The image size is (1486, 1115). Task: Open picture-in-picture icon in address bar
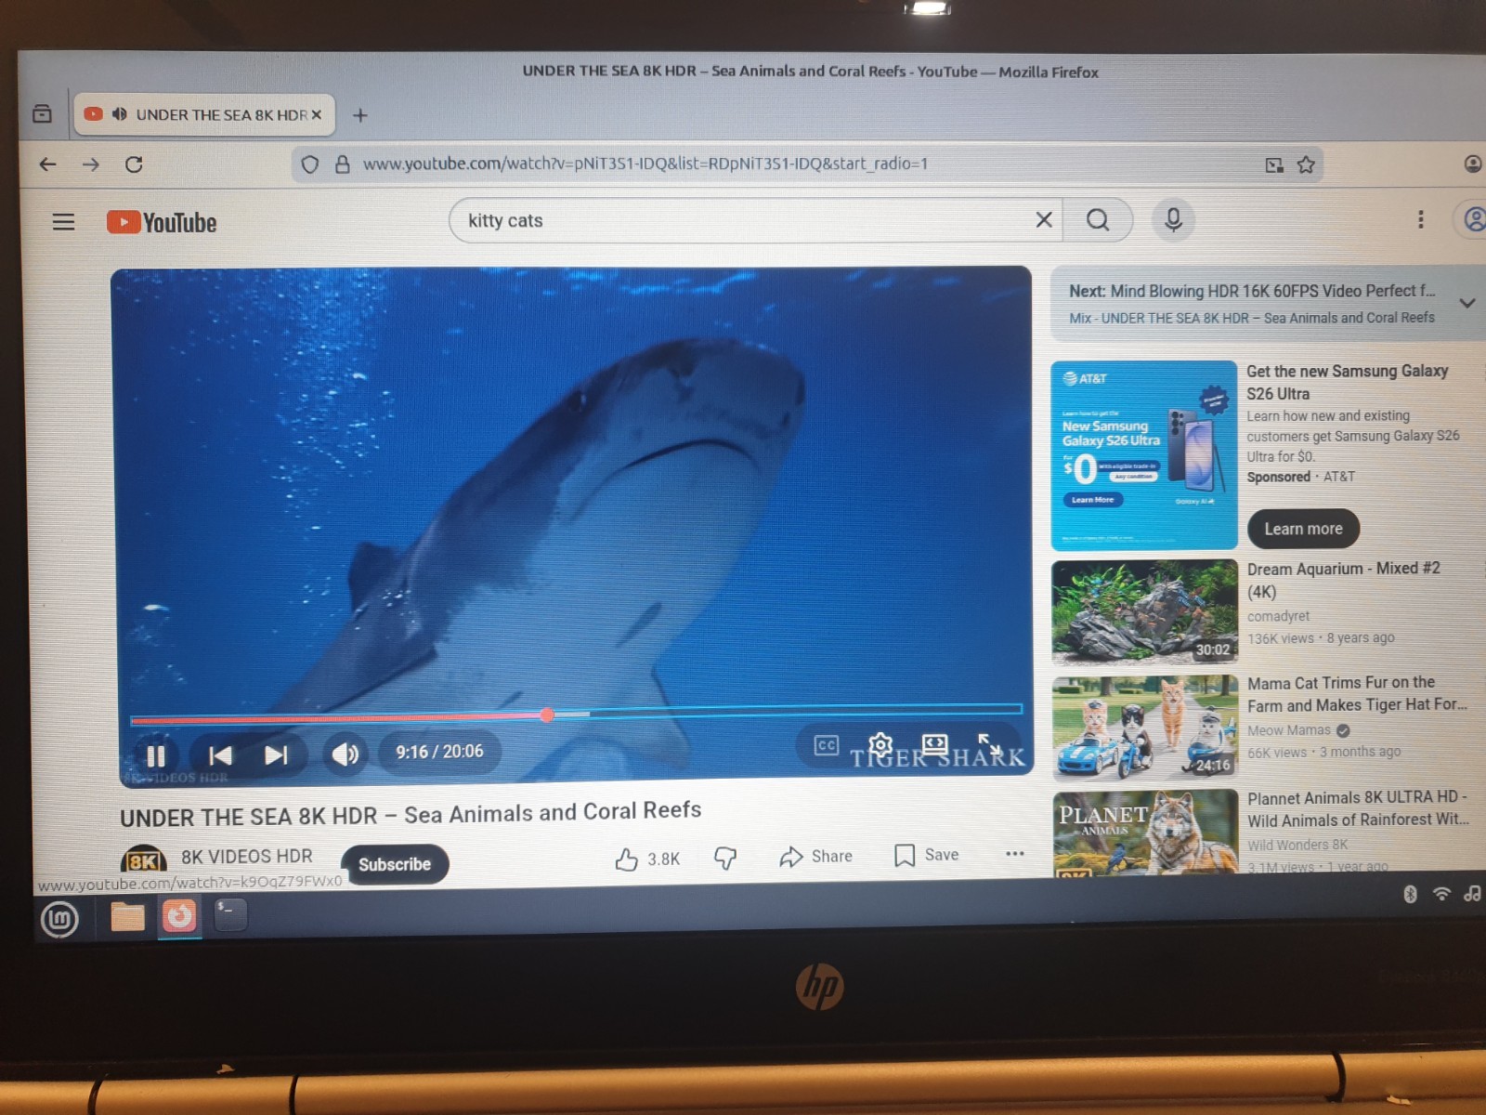1274,164
